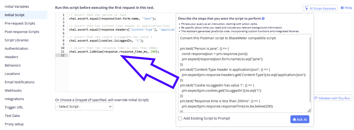This screenshot has height=130, width=354.
Task: Open the Authentication settings
Action: 16,49
